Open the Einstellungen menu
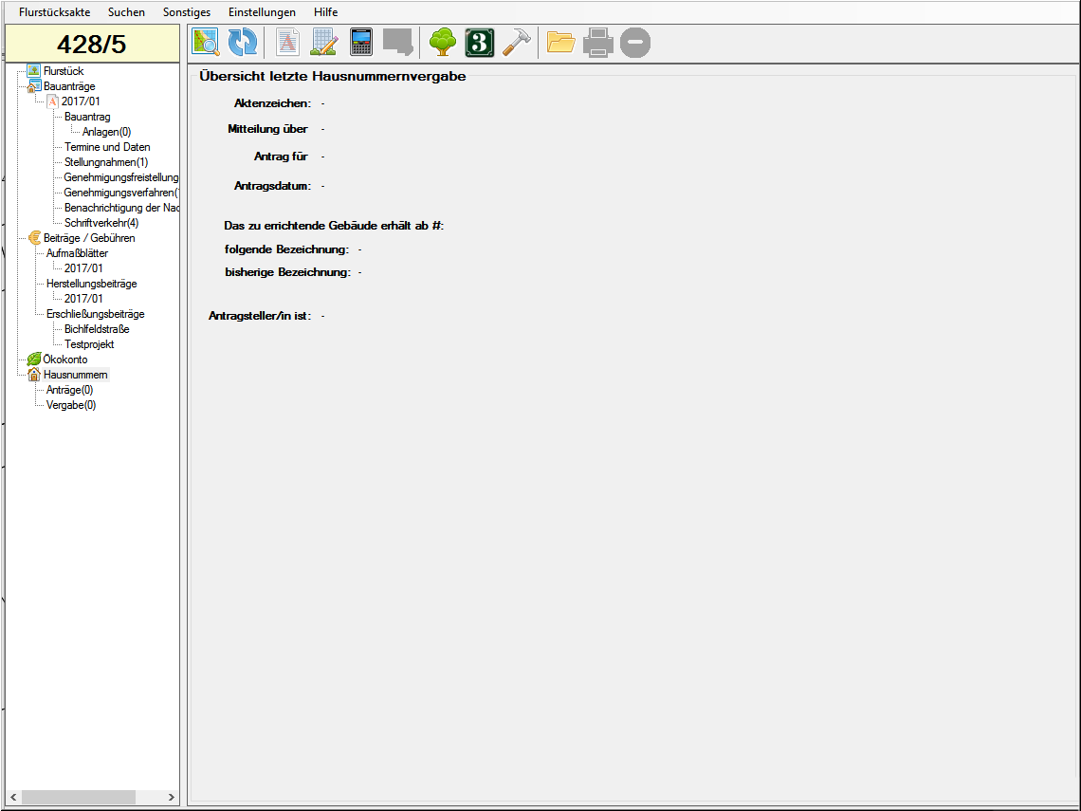This screenshot has height=811, width=1081. point(262,11)
